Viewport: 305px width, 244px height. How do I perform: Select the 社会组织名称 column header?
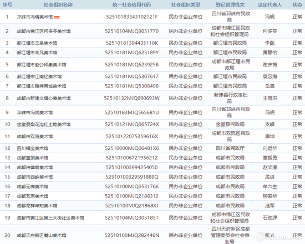click(58, 4)
